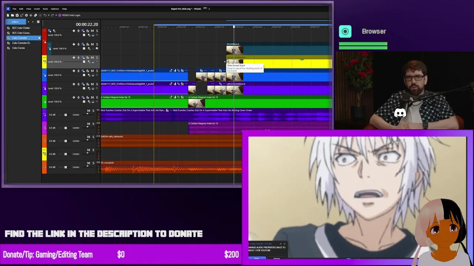This screenshot has width=474, height=266.
Task: Select Color Curves plugin entry
Action: point(19,48)
